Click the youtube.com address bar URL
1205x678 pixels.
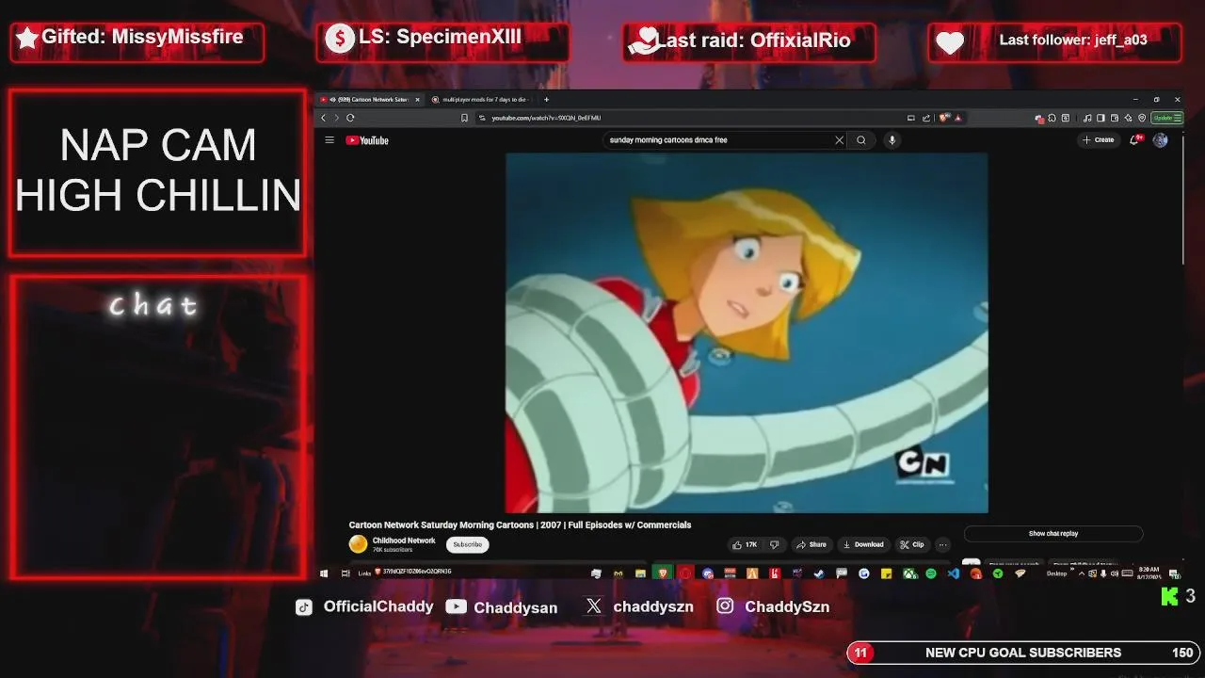click(546, 118)
